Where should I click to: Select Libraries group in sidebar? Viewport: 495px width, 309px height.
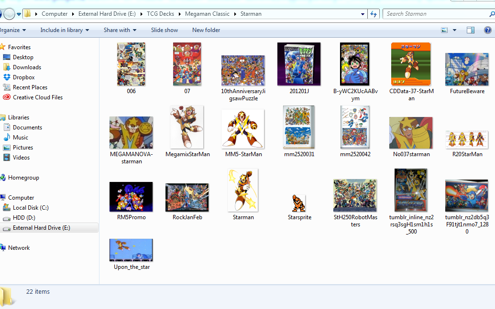pyautogui.click(x=15, y=117)
